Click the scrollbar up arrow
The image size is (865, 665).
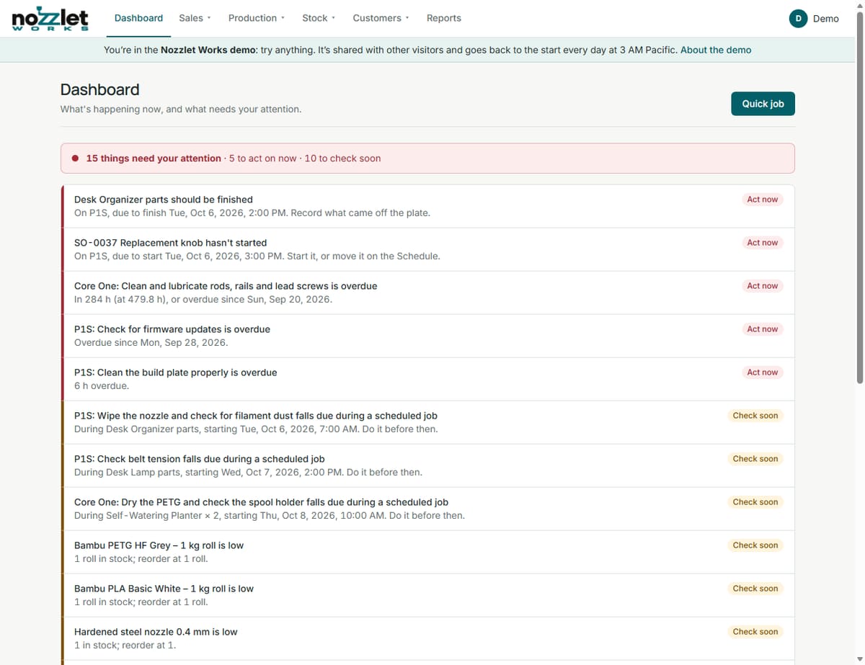click(x=859, y=6)
